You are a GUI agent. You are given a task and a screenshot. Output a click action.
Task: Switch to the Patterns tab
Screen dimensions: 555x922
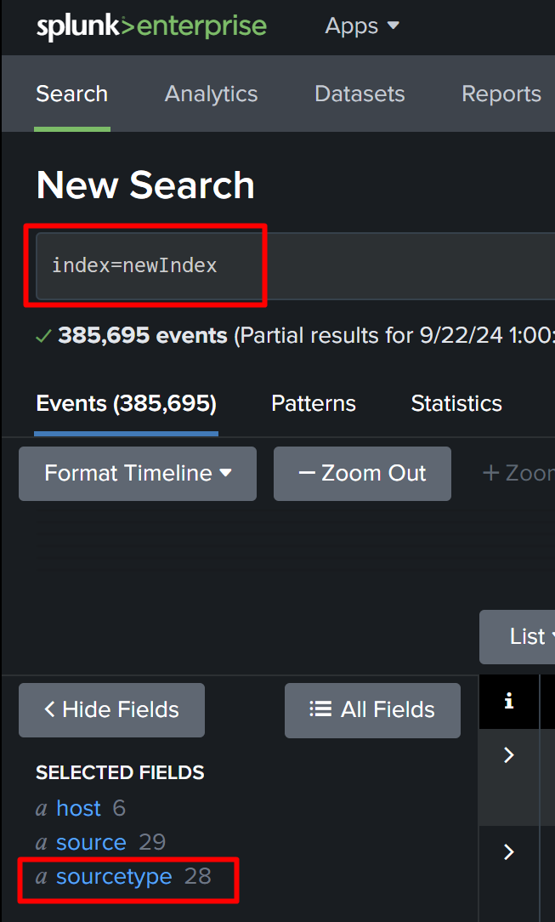tap(313, 403)
